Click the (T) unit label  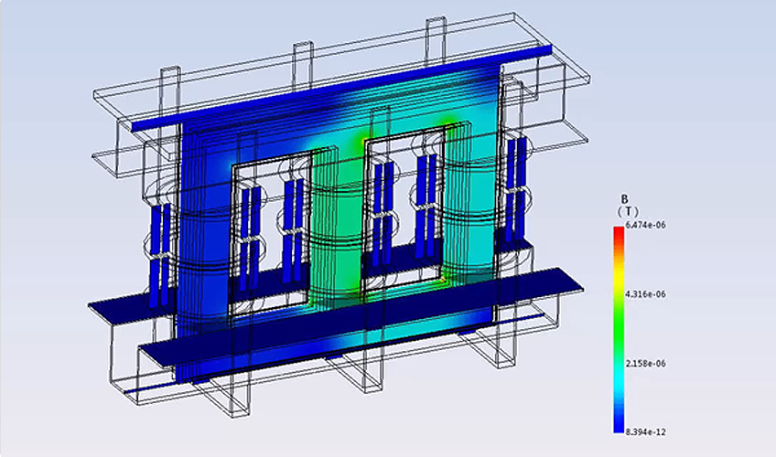click(628, 212)
